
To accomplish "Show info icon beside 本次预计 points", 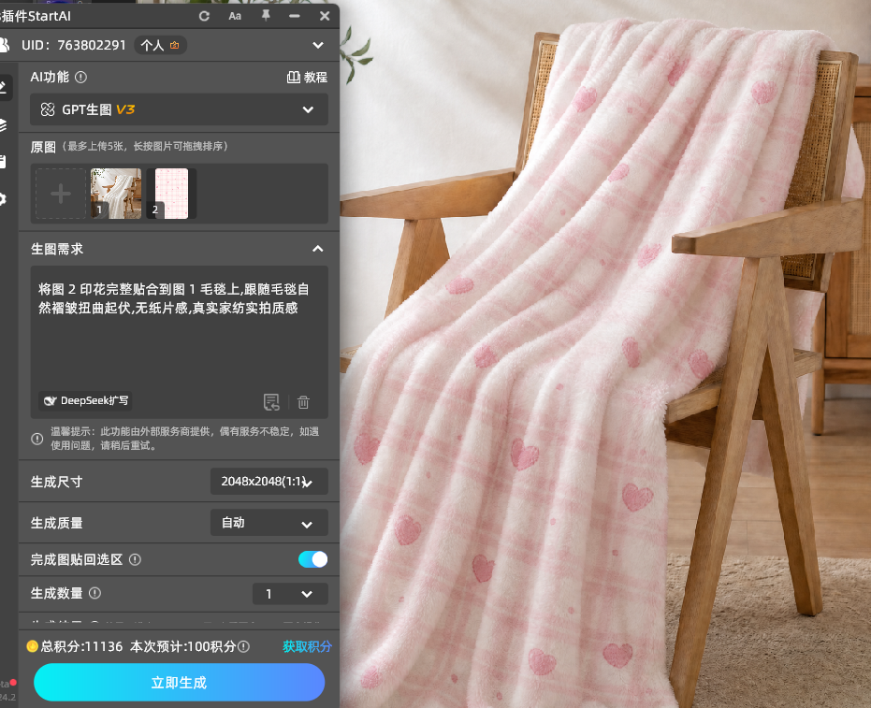I will pyautogui.click(x=243, y=646).
